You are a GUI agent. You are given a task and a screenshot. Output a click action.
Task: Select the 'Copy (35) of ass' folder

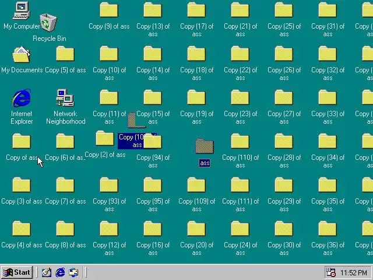[x=328, y=185]
